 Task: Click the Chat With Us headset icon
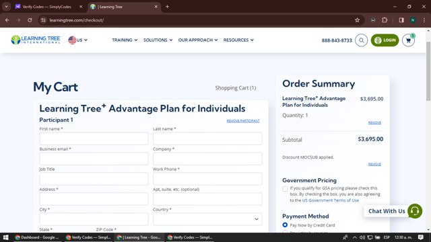[x=415, y=211]
